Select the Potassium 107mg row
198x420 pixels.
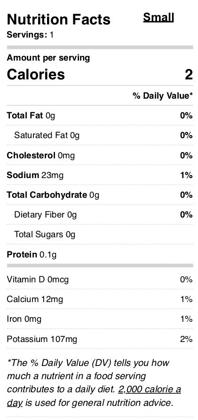[x=100, y=339]
